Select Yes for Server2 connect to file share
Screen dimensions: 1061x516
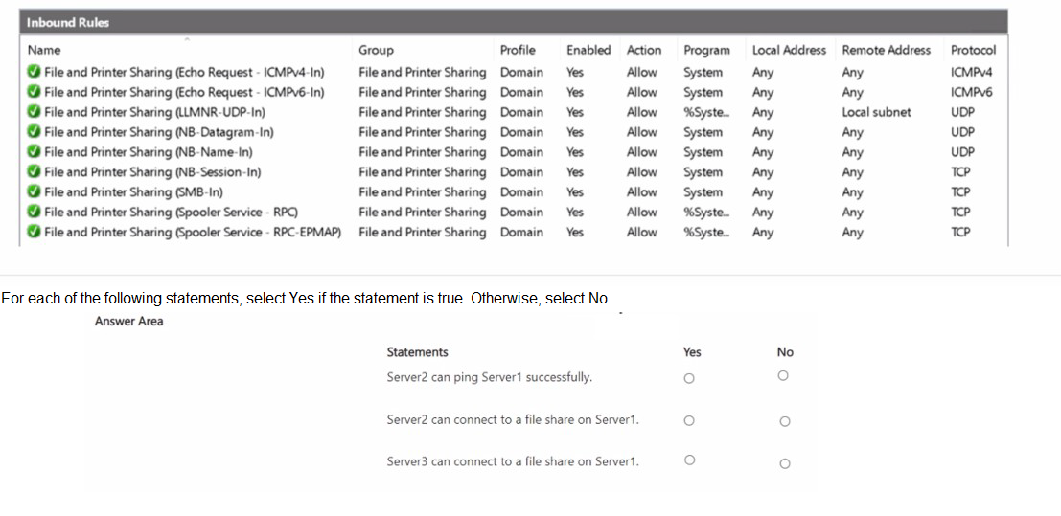689,420
